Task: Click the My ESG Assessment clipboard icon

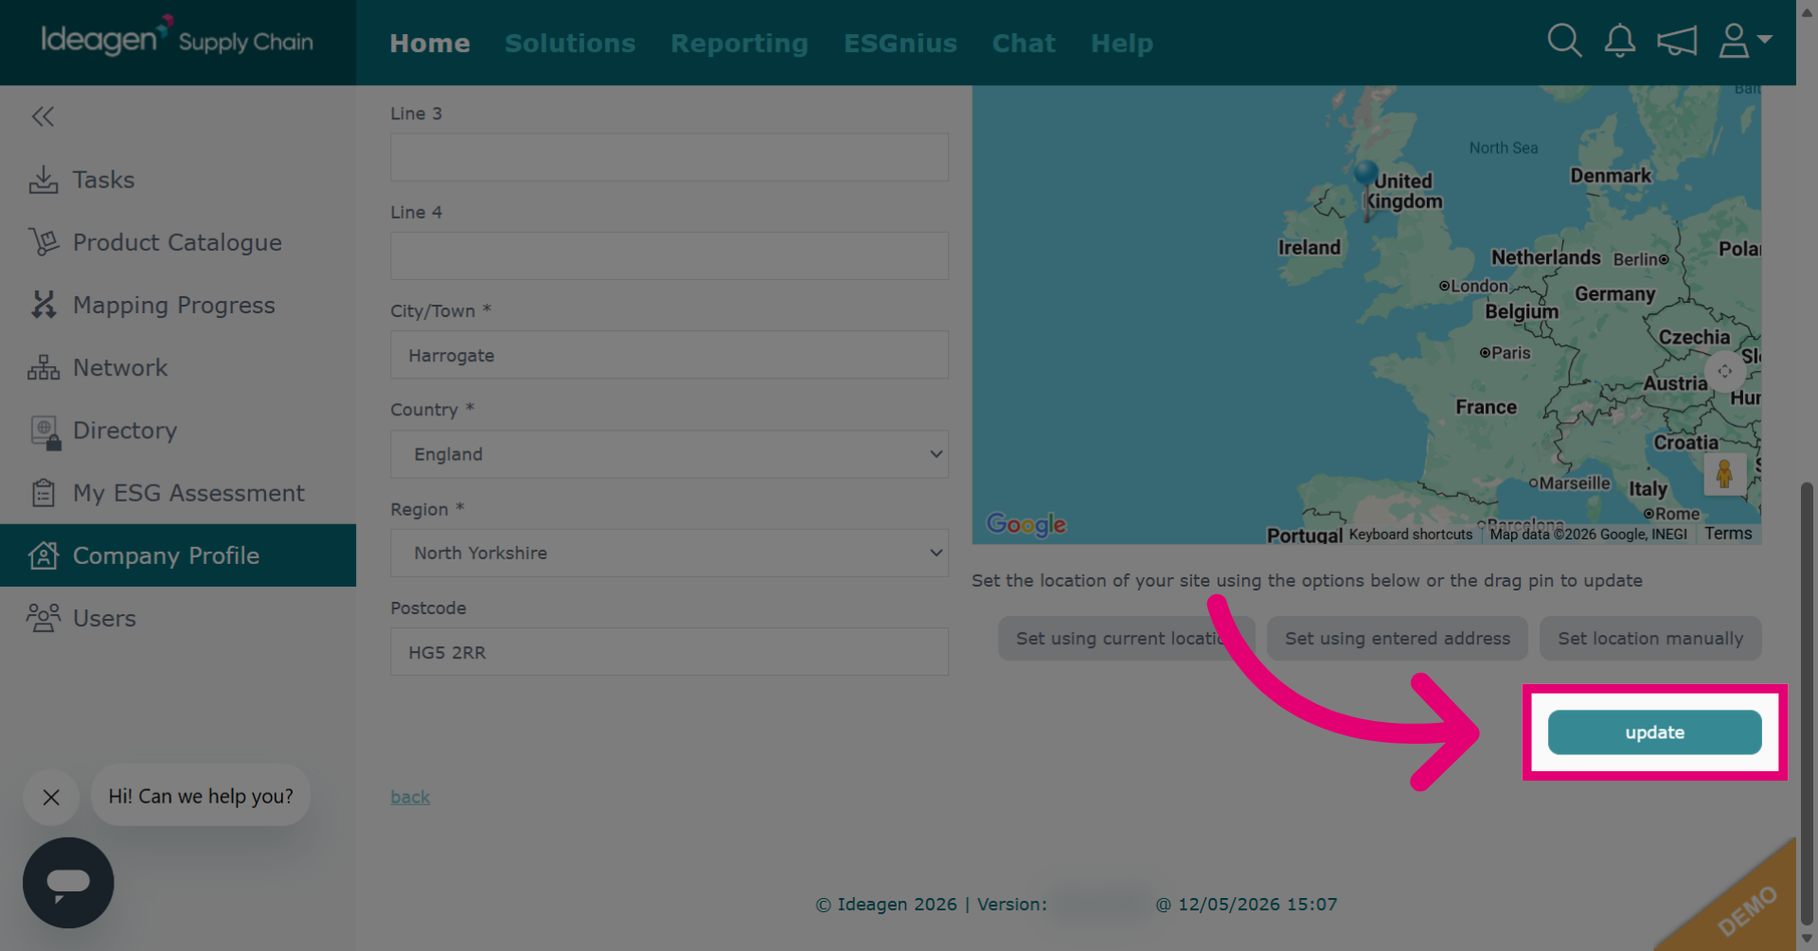Action: click(x=44, y=493)
